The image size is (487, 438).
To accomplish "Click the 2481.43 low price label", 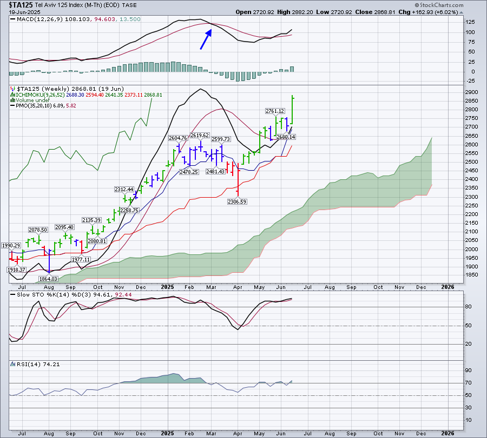I will (215, 171).
